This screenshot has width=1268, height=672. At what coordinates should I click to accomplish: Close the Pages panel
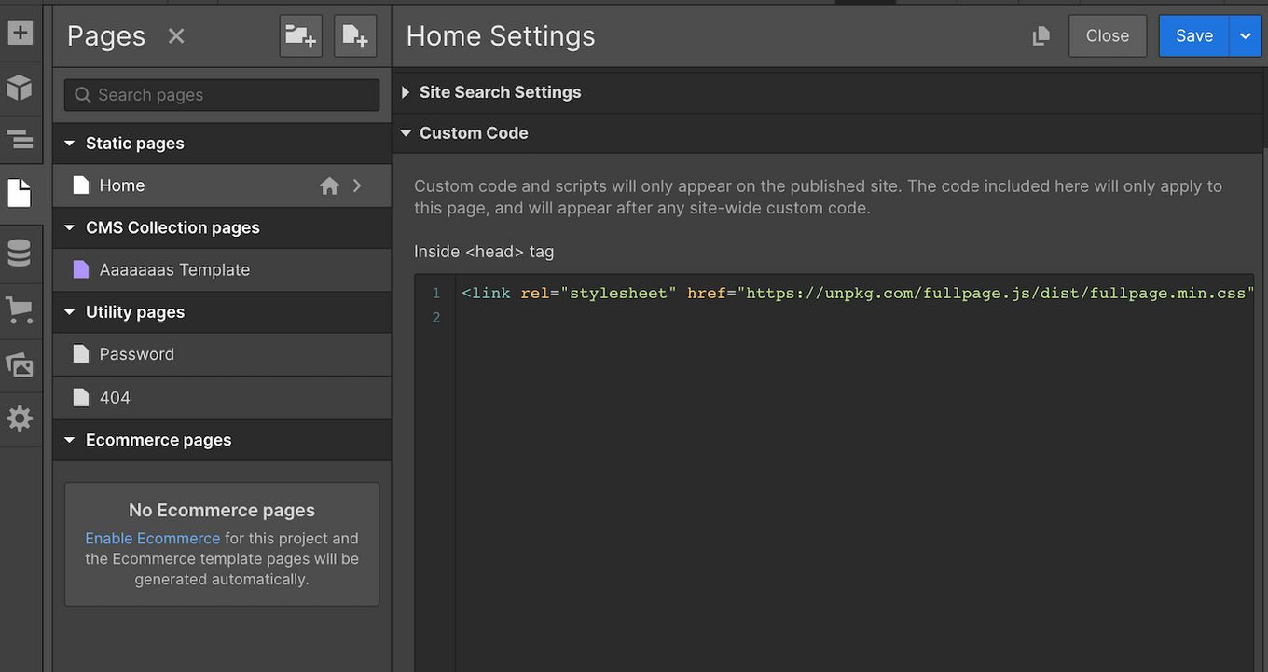(x=176, y=36)
